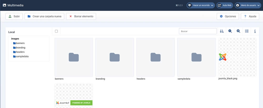Click the sort order icon
The width and height of the screenshot is (263, 108).
point(222,31)
